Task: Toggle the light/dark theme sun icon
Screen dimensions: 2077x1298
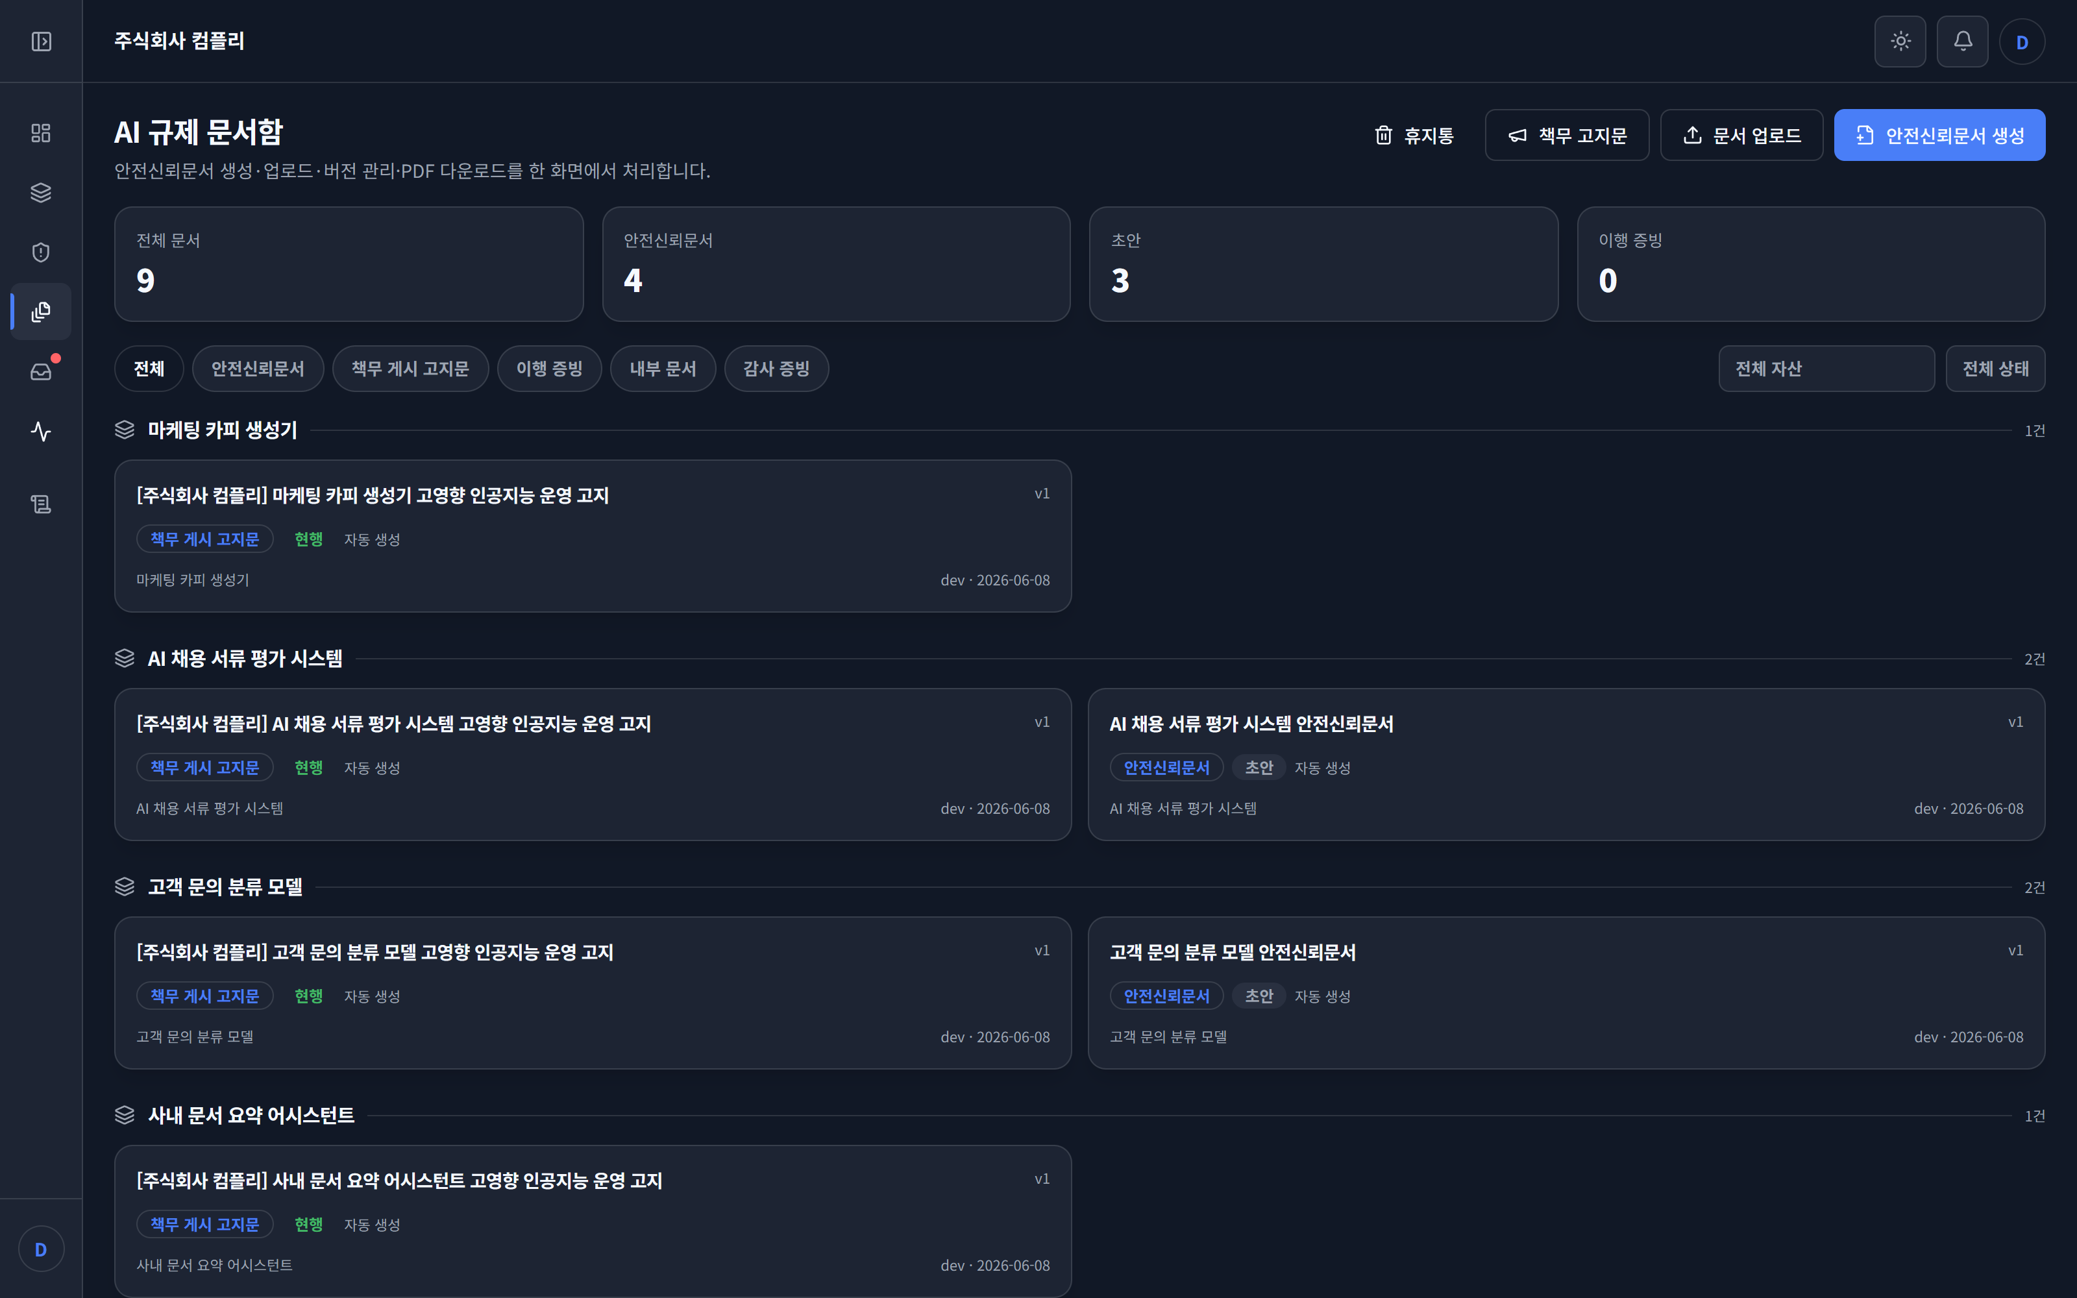Action: [1900, 41]
